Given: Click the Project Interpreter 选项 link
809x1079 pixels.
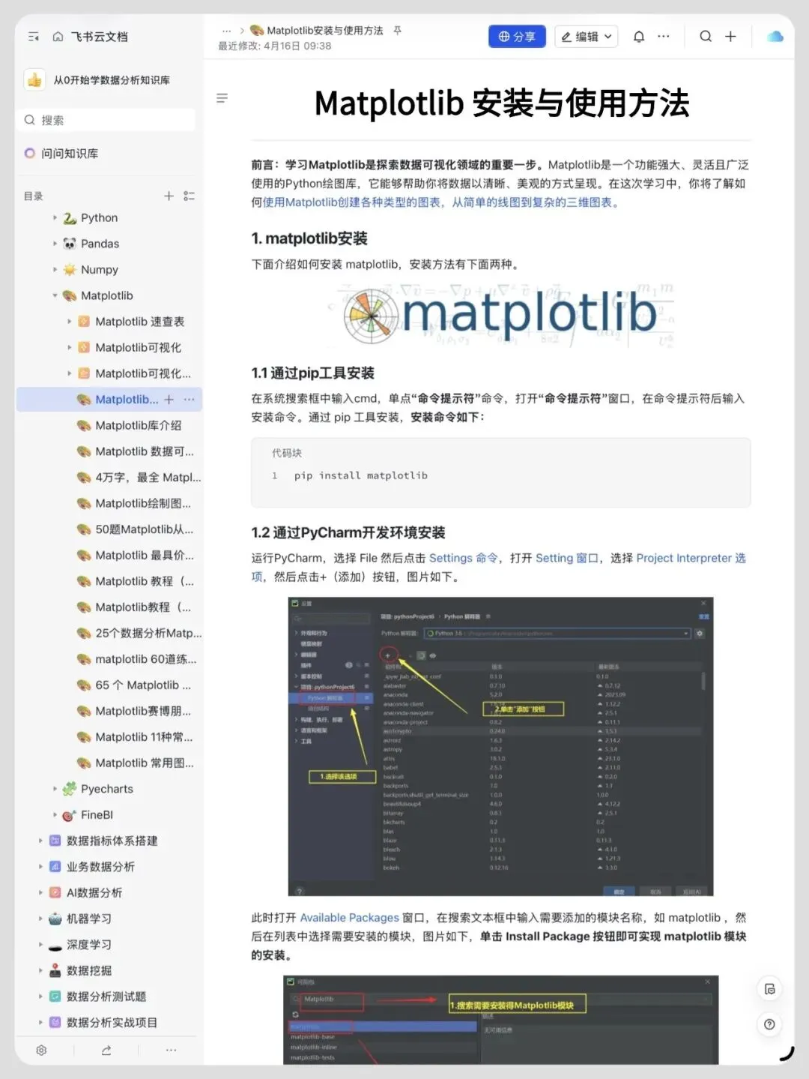Looking at the screenshot, I should (691, 558).
